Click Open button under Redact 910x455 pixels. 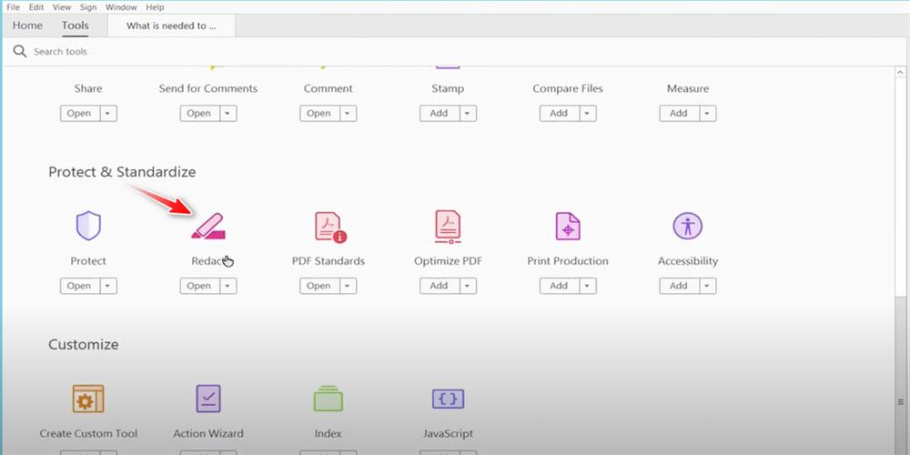coord(200,286)
